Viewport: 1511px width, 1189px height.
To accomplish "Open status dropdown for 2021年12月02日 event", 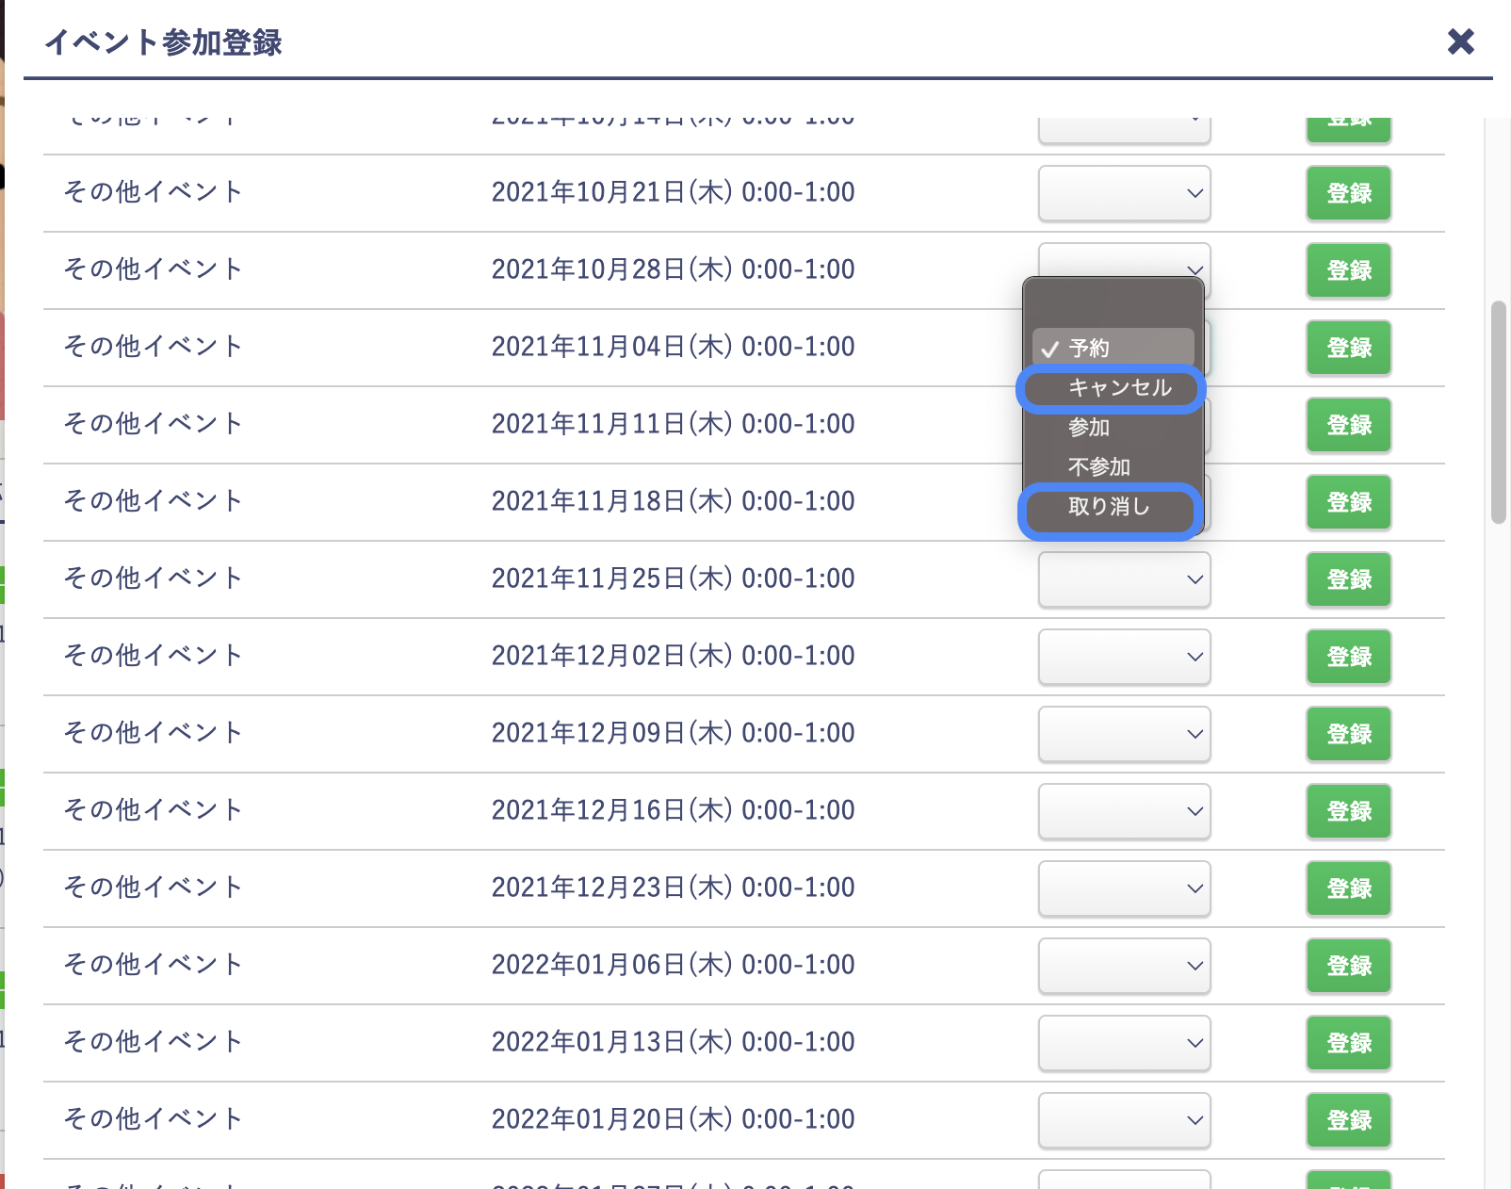I will tap(1124, 657).
